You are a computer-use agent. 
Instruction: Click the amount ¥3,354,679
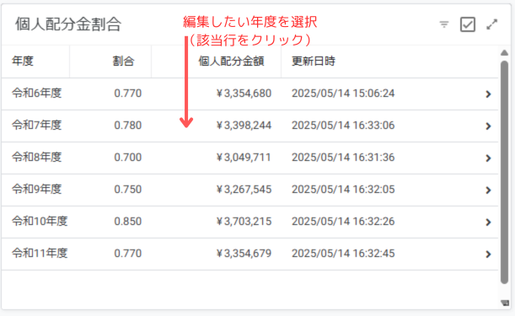(x=244, y=254)
